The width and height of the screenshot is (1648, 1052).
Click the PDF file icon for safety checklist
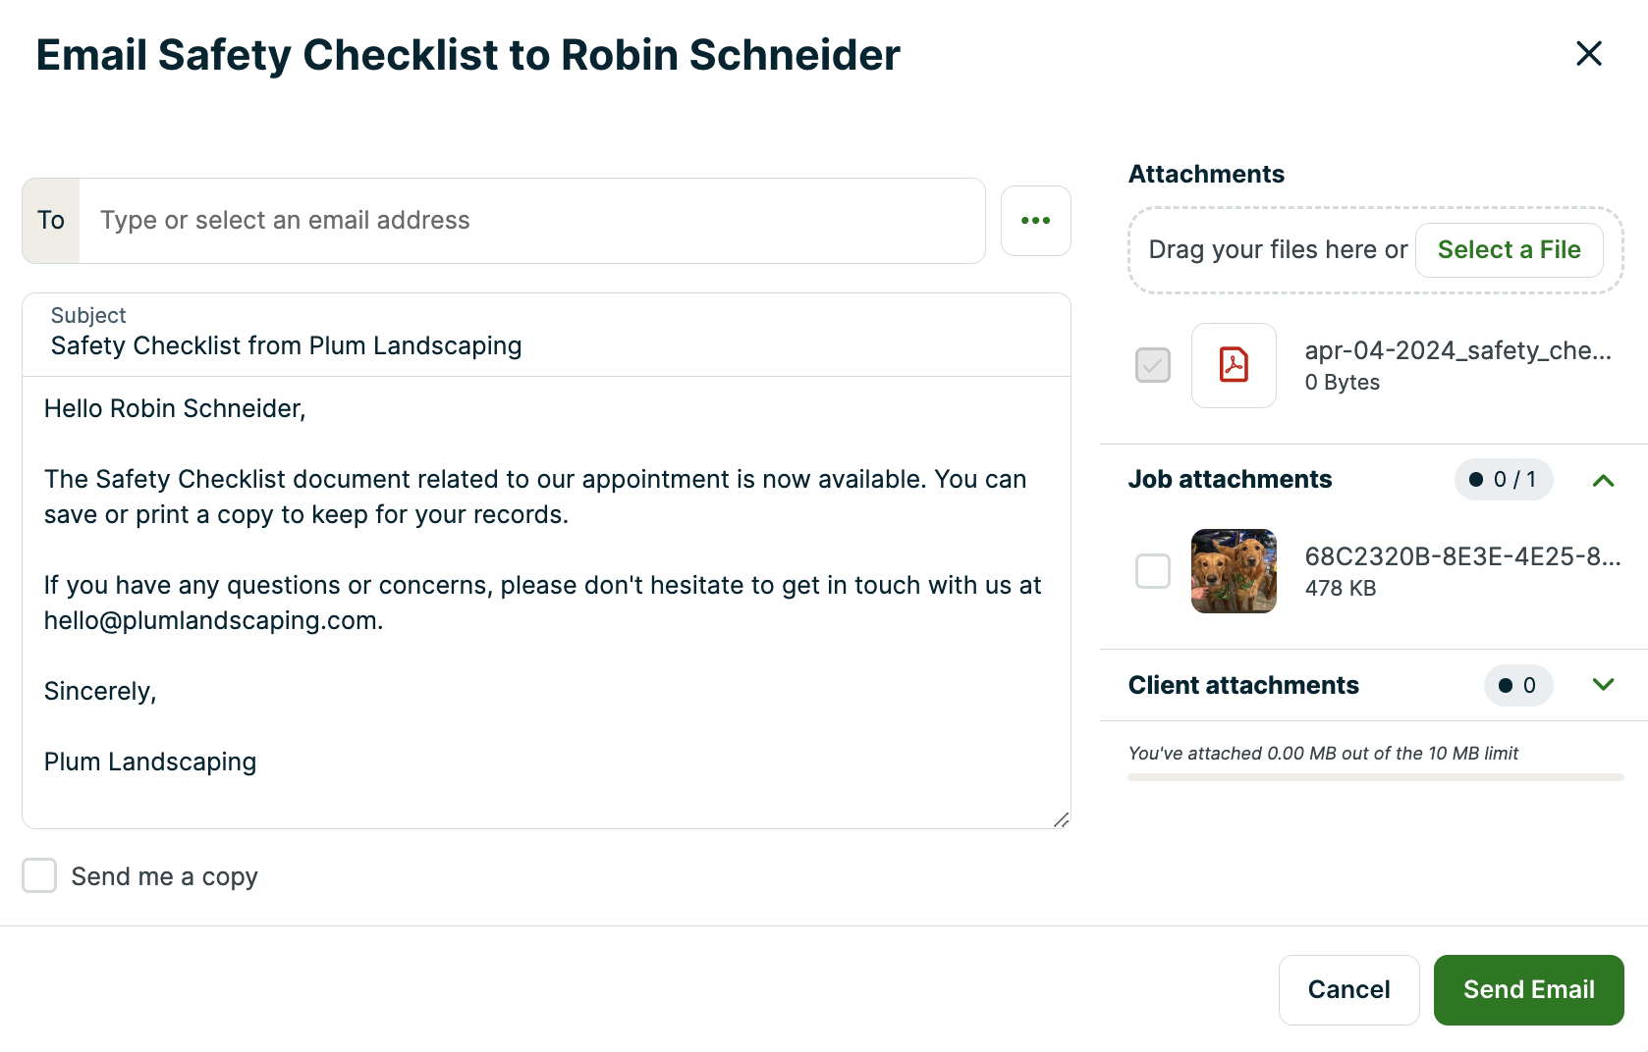pos(1234,365)
